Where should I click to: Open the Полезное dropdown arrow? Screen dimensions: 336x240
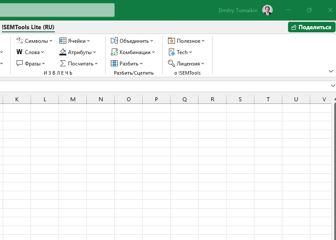click(x=203, y=41)
